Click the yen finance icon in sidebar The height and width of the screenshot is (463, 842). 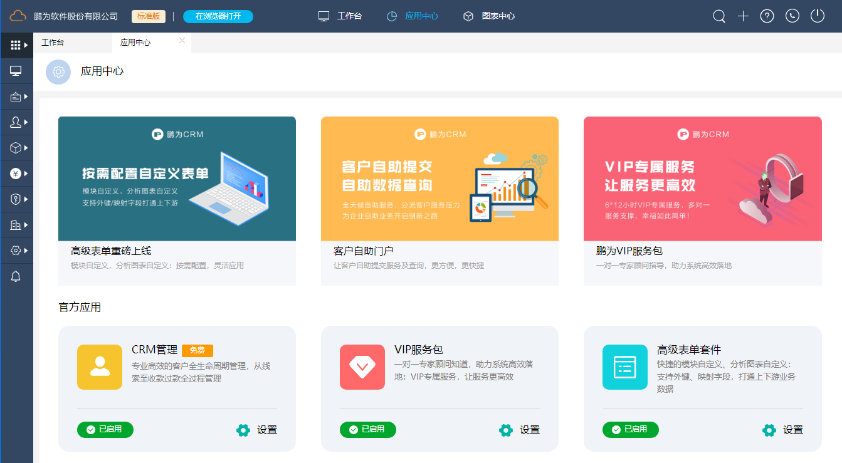16,174
